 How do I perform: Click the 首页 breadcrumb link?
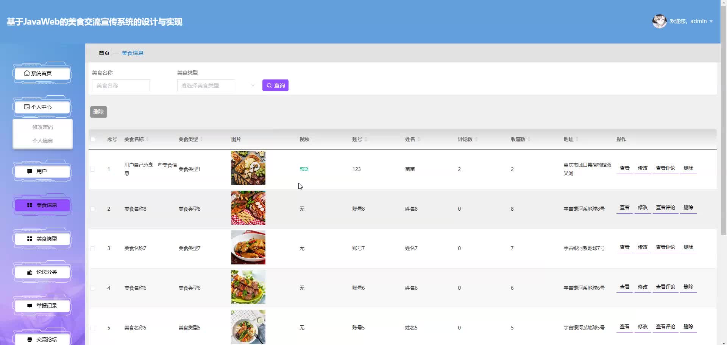pos(104,53)
